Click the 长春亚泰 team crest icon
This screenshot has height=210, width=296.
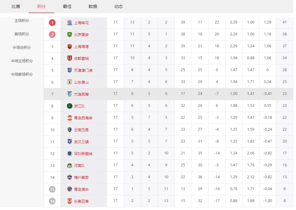70,201
